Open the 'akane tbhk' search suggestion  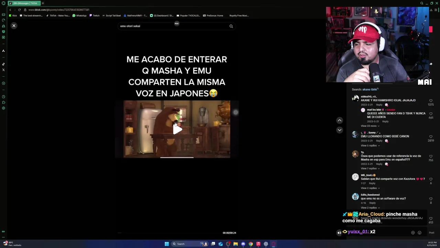tap(370, 90)
